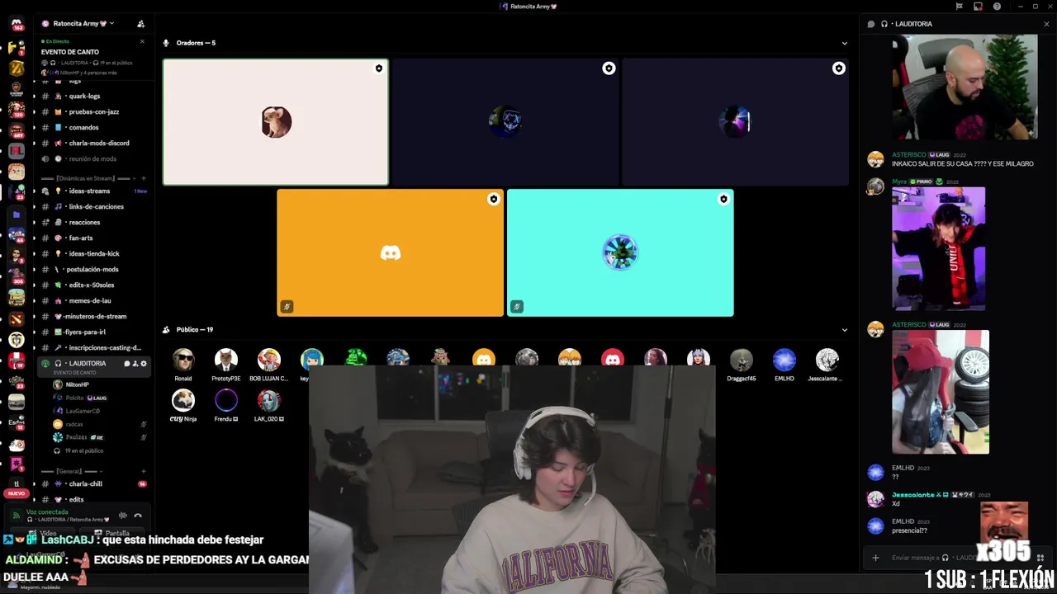
Task: Click the plus attachment button in chat input
Action: (875, 558)
